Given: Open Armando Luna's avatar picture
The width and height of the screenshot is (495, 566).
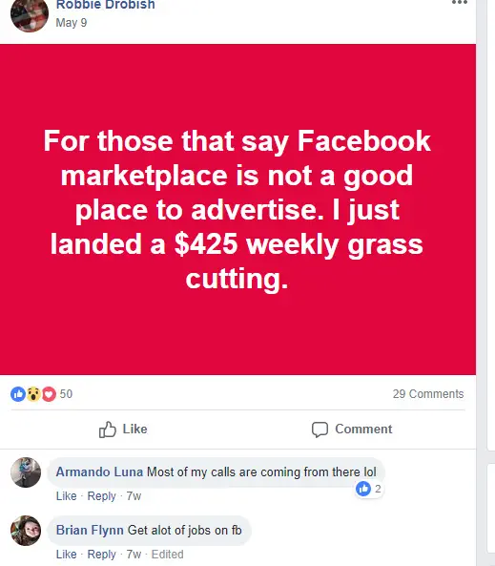Looking at the screenshot, I should pos(26,472).
